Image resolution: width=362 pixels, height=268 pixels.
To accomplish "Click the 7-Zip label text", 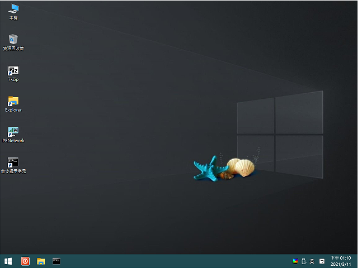I will pos(13,79).
